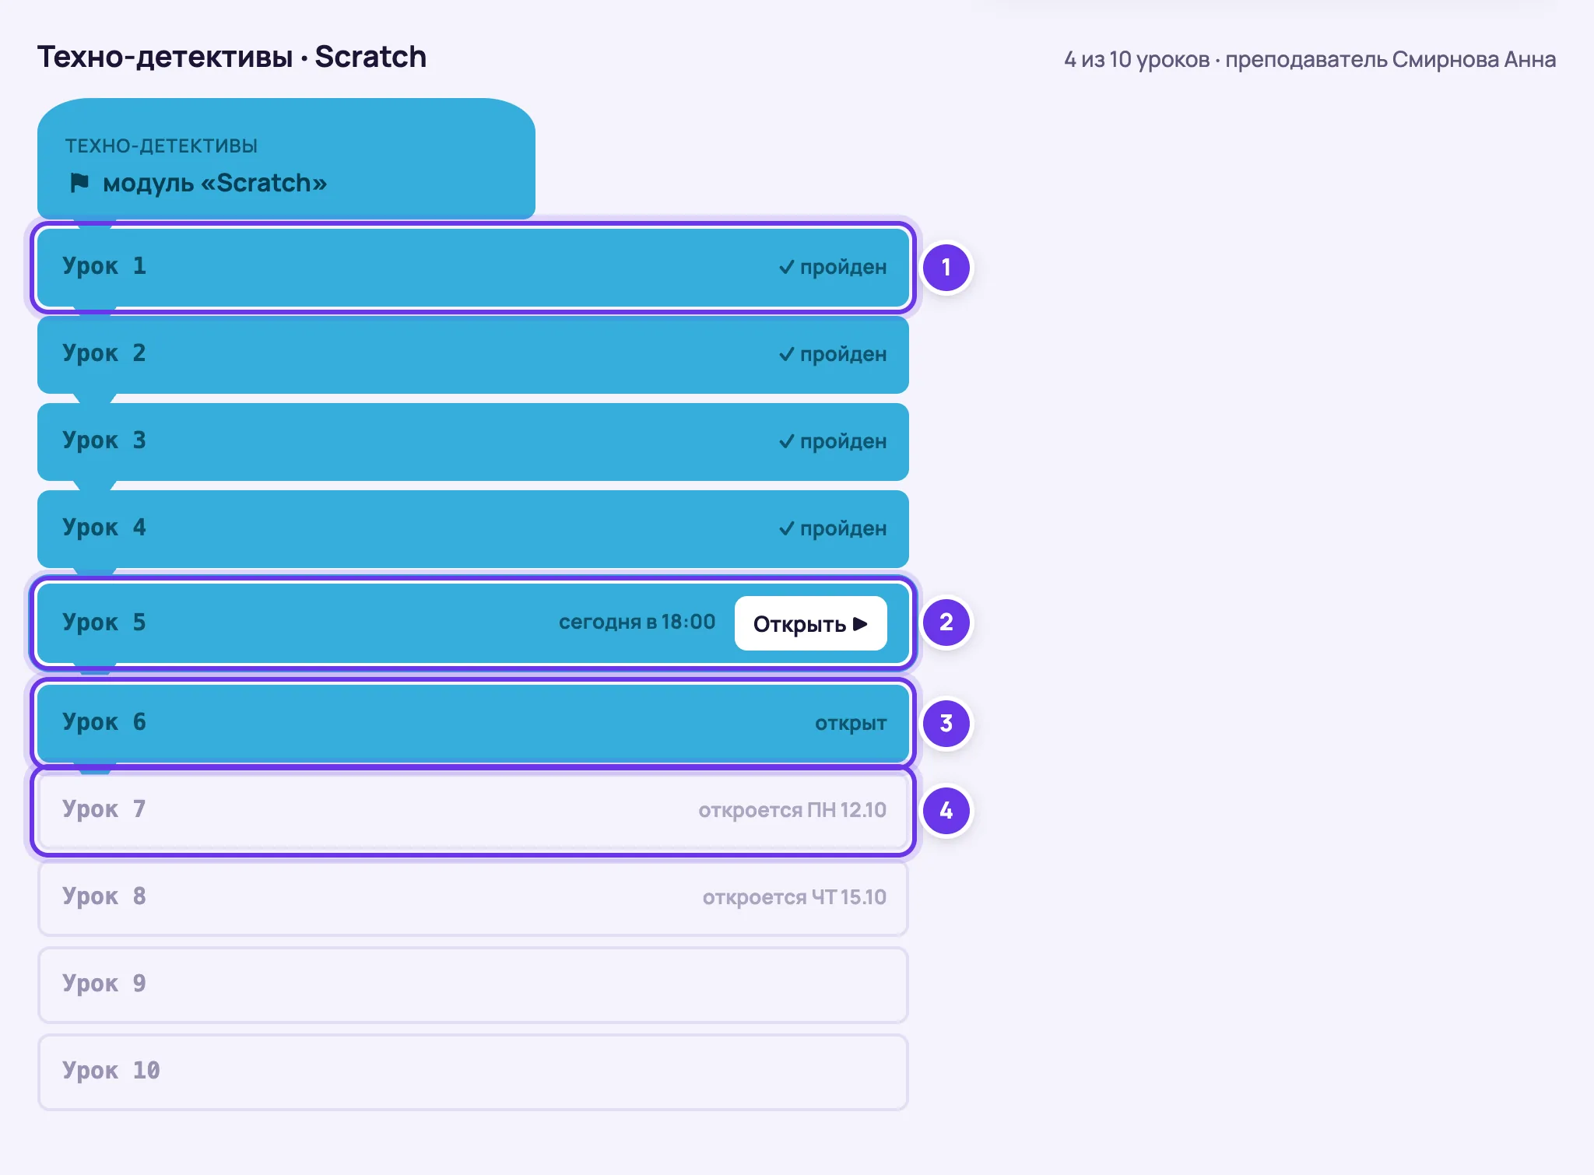Click the сегодня в 18:00 time label
The height and width of the screenshot is (1175, 1594).
[637, 623]
